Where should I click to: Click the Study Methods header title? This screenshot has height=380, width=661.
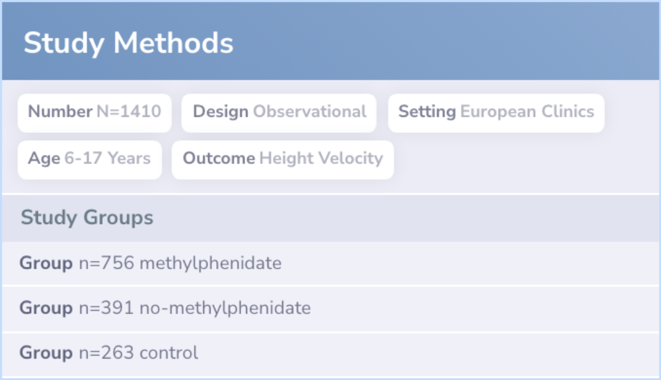[128, 43]
